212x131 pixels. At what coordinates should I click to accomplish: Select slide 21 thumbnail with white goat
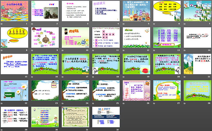point(198,64)
